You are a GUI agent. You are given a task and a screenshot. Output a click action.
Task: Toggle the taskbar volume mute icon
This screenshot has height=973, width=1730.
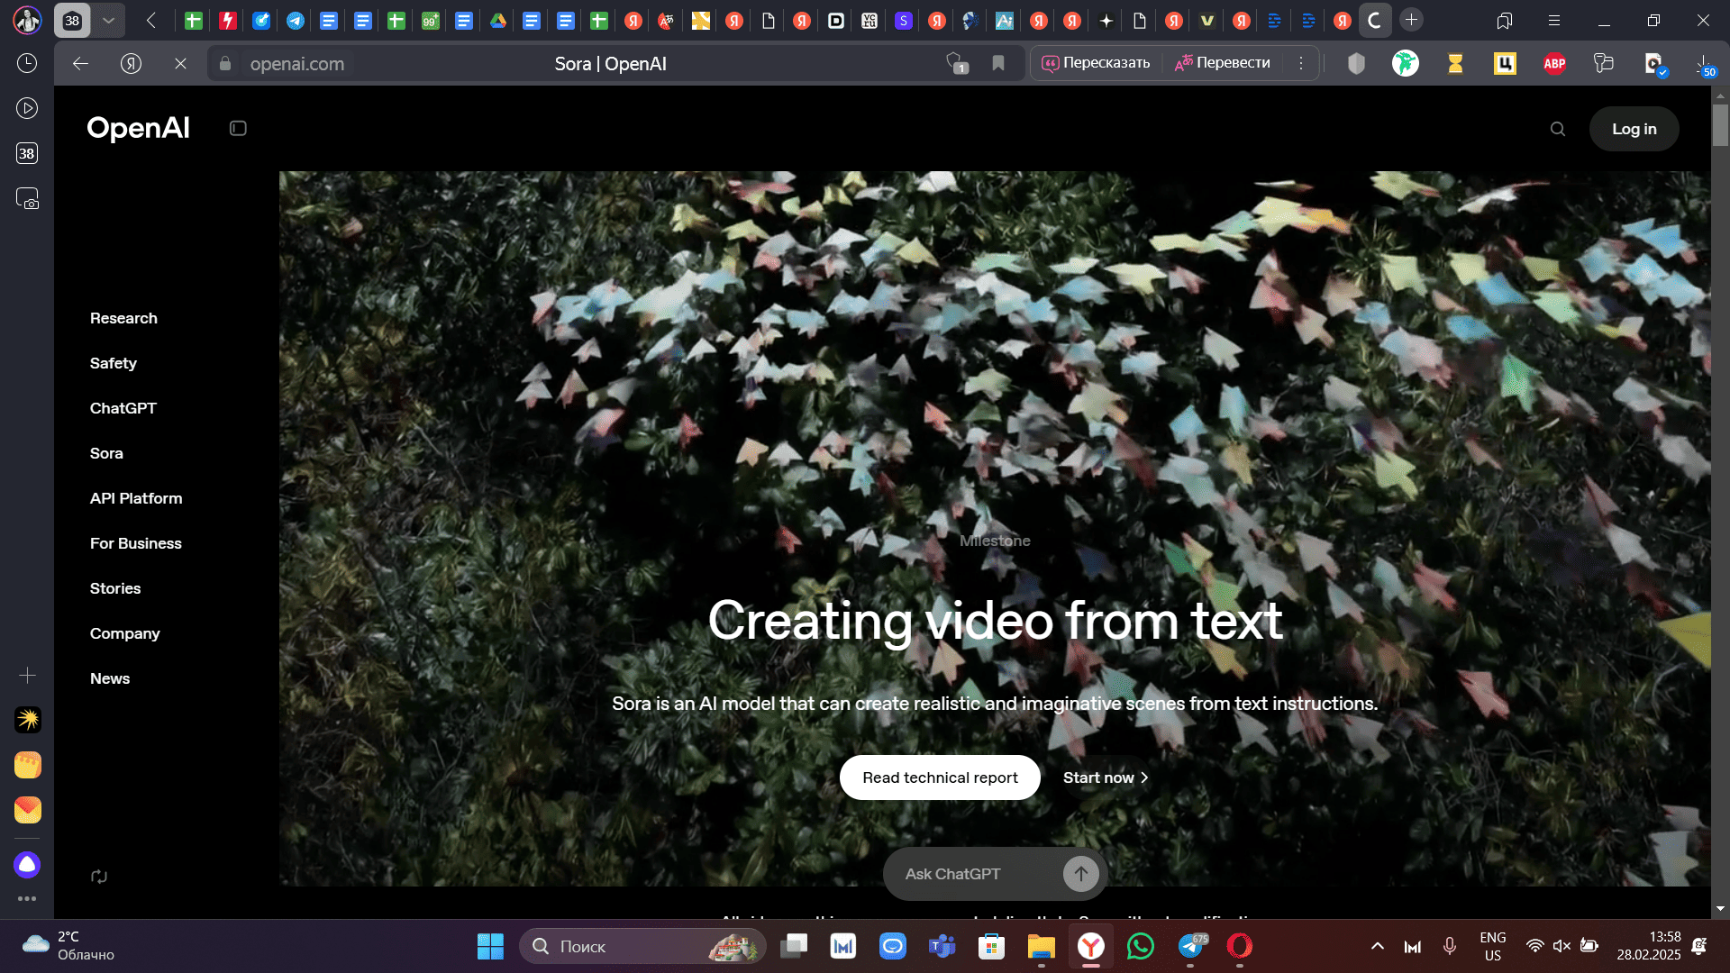click(x=1562, y=946)
